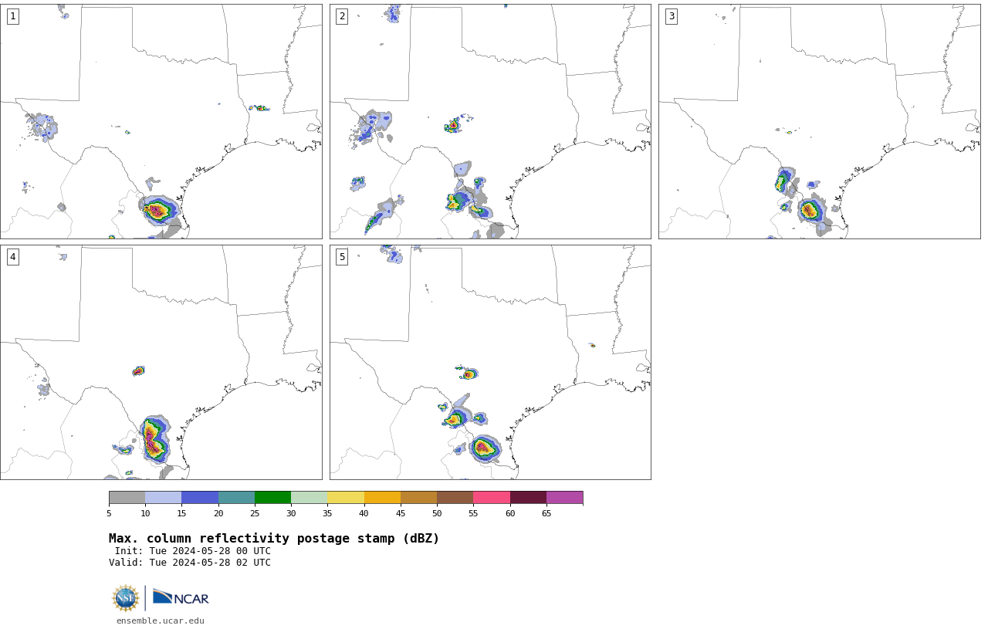Viewport: 988px width, 629px height.
Task: Click the yellow 35-40 dBZ swatch
Action: 346,497
